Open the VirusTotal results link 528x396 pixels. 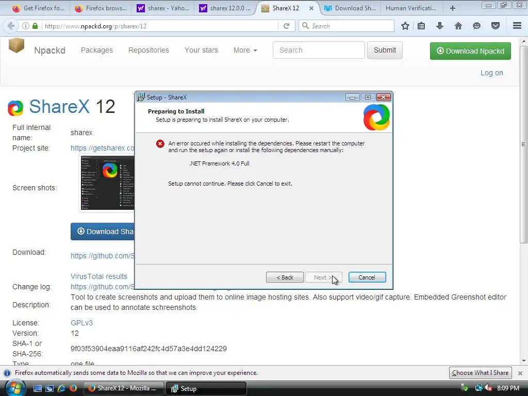point(99,276)
